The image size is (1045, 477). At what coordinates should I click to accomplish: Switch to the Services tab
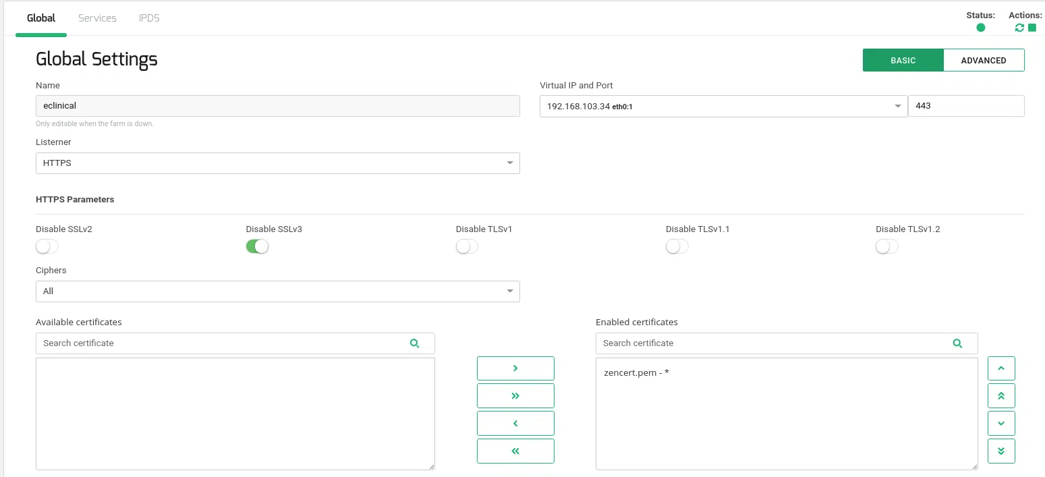click(x=97, y=18)
